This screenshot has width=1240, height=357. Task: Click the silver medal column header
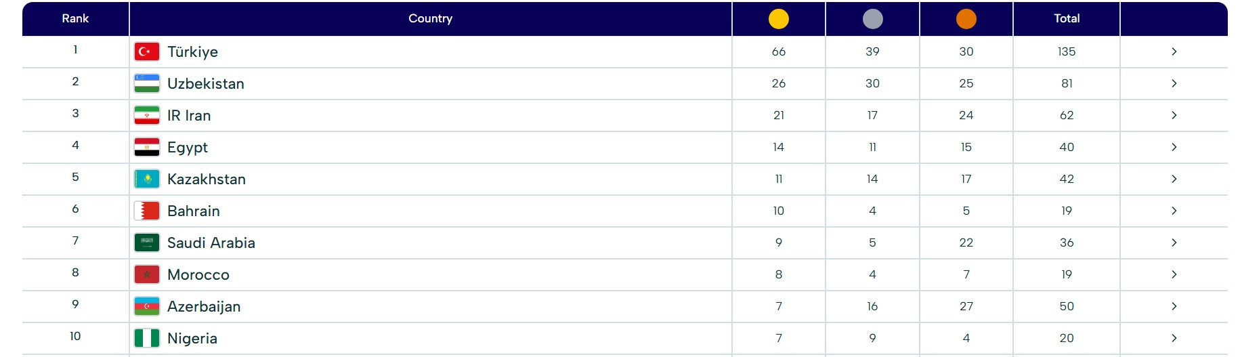coord(872,19)
